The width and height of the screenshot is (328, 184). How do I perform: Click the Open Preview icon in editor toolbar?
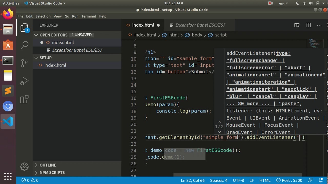coord(297,25)
